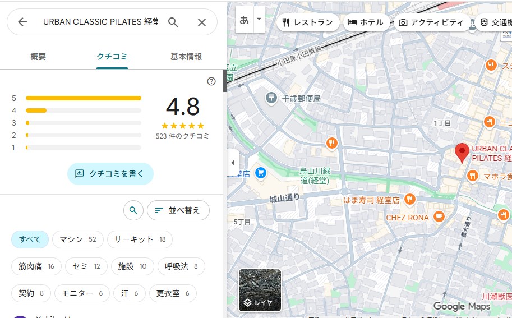Screen dimensions: 512x318
Task: Click the CHEZ RONA cafe marker
Action: pos(440,217)
